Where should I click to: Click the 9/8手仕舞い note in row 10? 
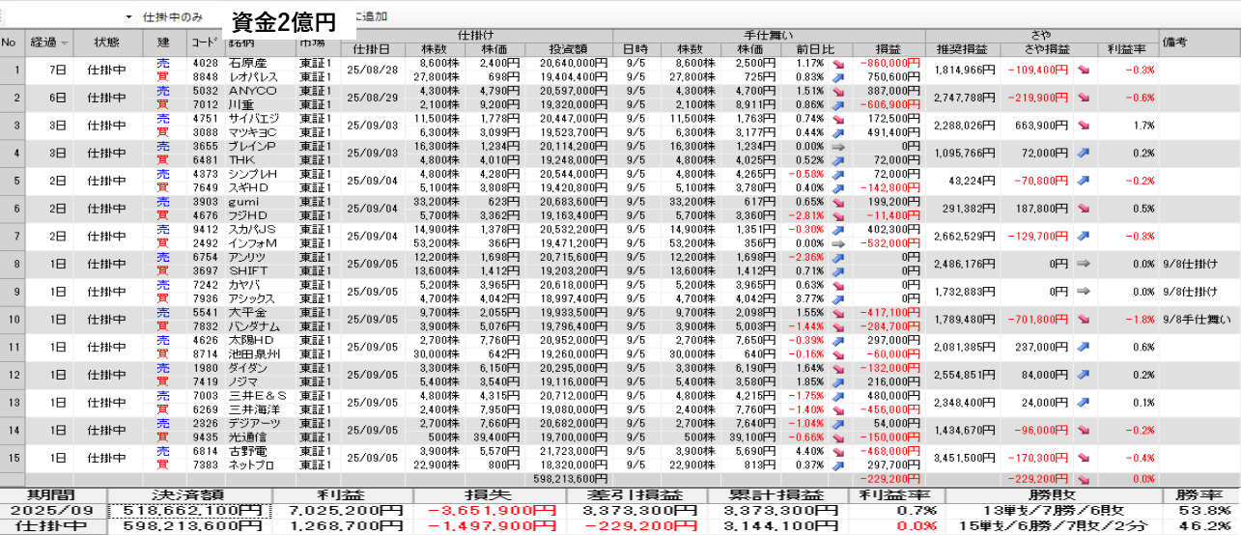pyautogui.click(x=1196, y=319)
